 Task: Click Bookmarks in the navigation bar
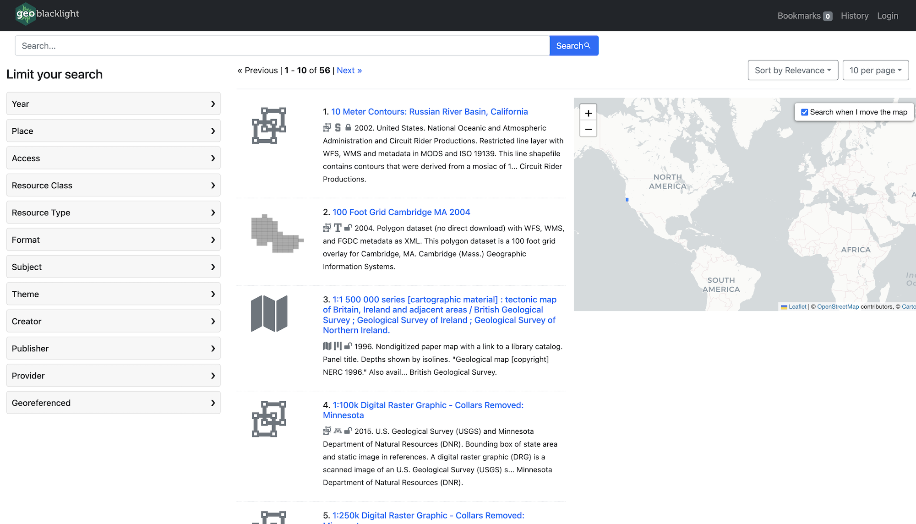click(x=799, y=15)
